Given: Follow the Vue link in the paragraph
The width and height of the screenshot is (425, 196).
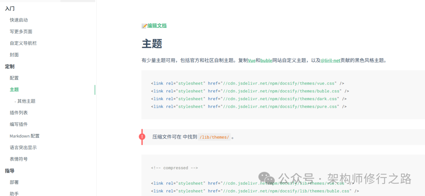Looking at the screenshot, I should 252,60.
